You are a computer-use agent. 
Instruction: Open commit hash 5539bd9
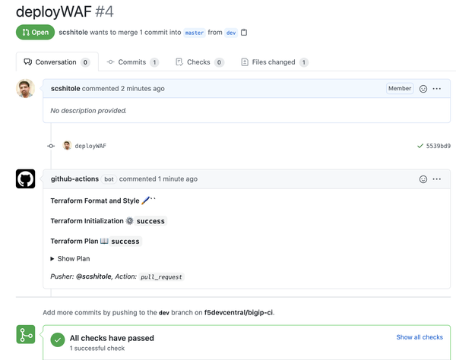pos(438,146)
